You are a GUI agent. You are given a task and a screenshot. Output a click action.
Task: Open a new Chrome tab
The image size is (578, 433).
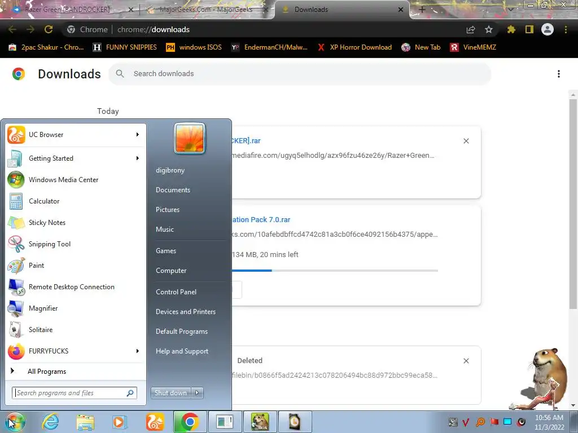(422, 10)
